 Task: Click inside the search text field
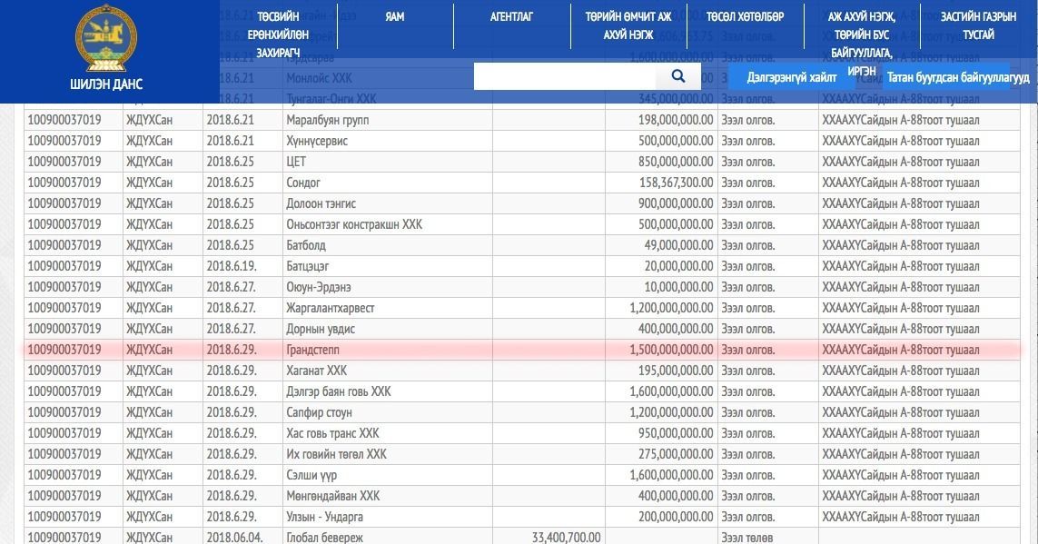(x=563, y=76)
